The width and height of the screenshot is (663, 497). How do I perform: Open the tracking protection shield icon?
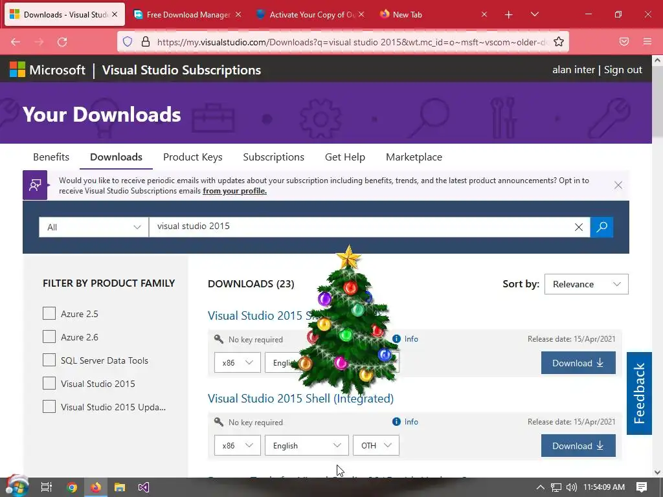(128, 41)
